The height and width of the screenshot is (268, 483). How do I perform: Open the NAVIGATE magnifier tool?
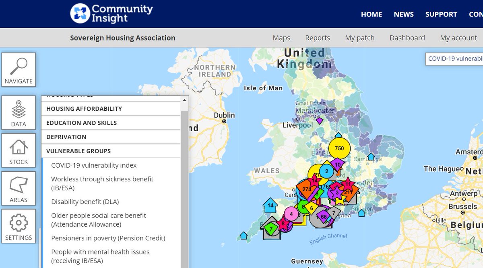click(19, 69)
